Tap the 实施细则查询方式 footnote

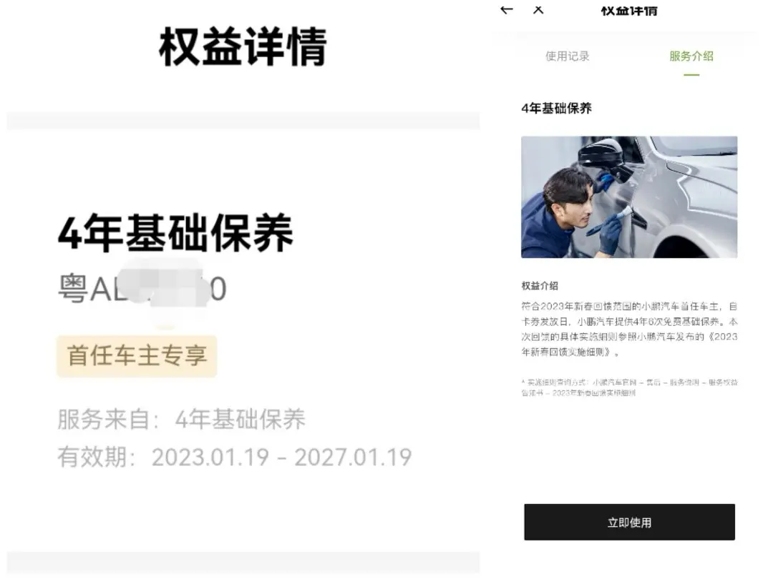pyautogui.click(x=630, y=387)
